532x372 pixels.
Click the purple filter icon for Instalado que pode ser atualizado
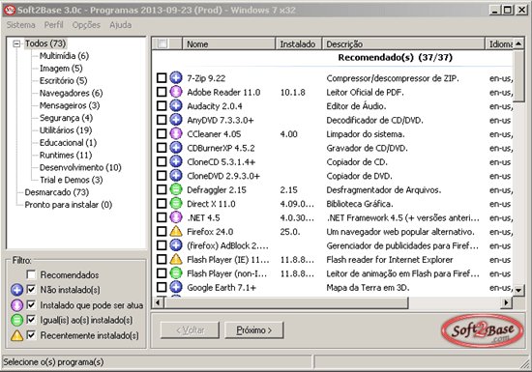(x=16, y=305)
